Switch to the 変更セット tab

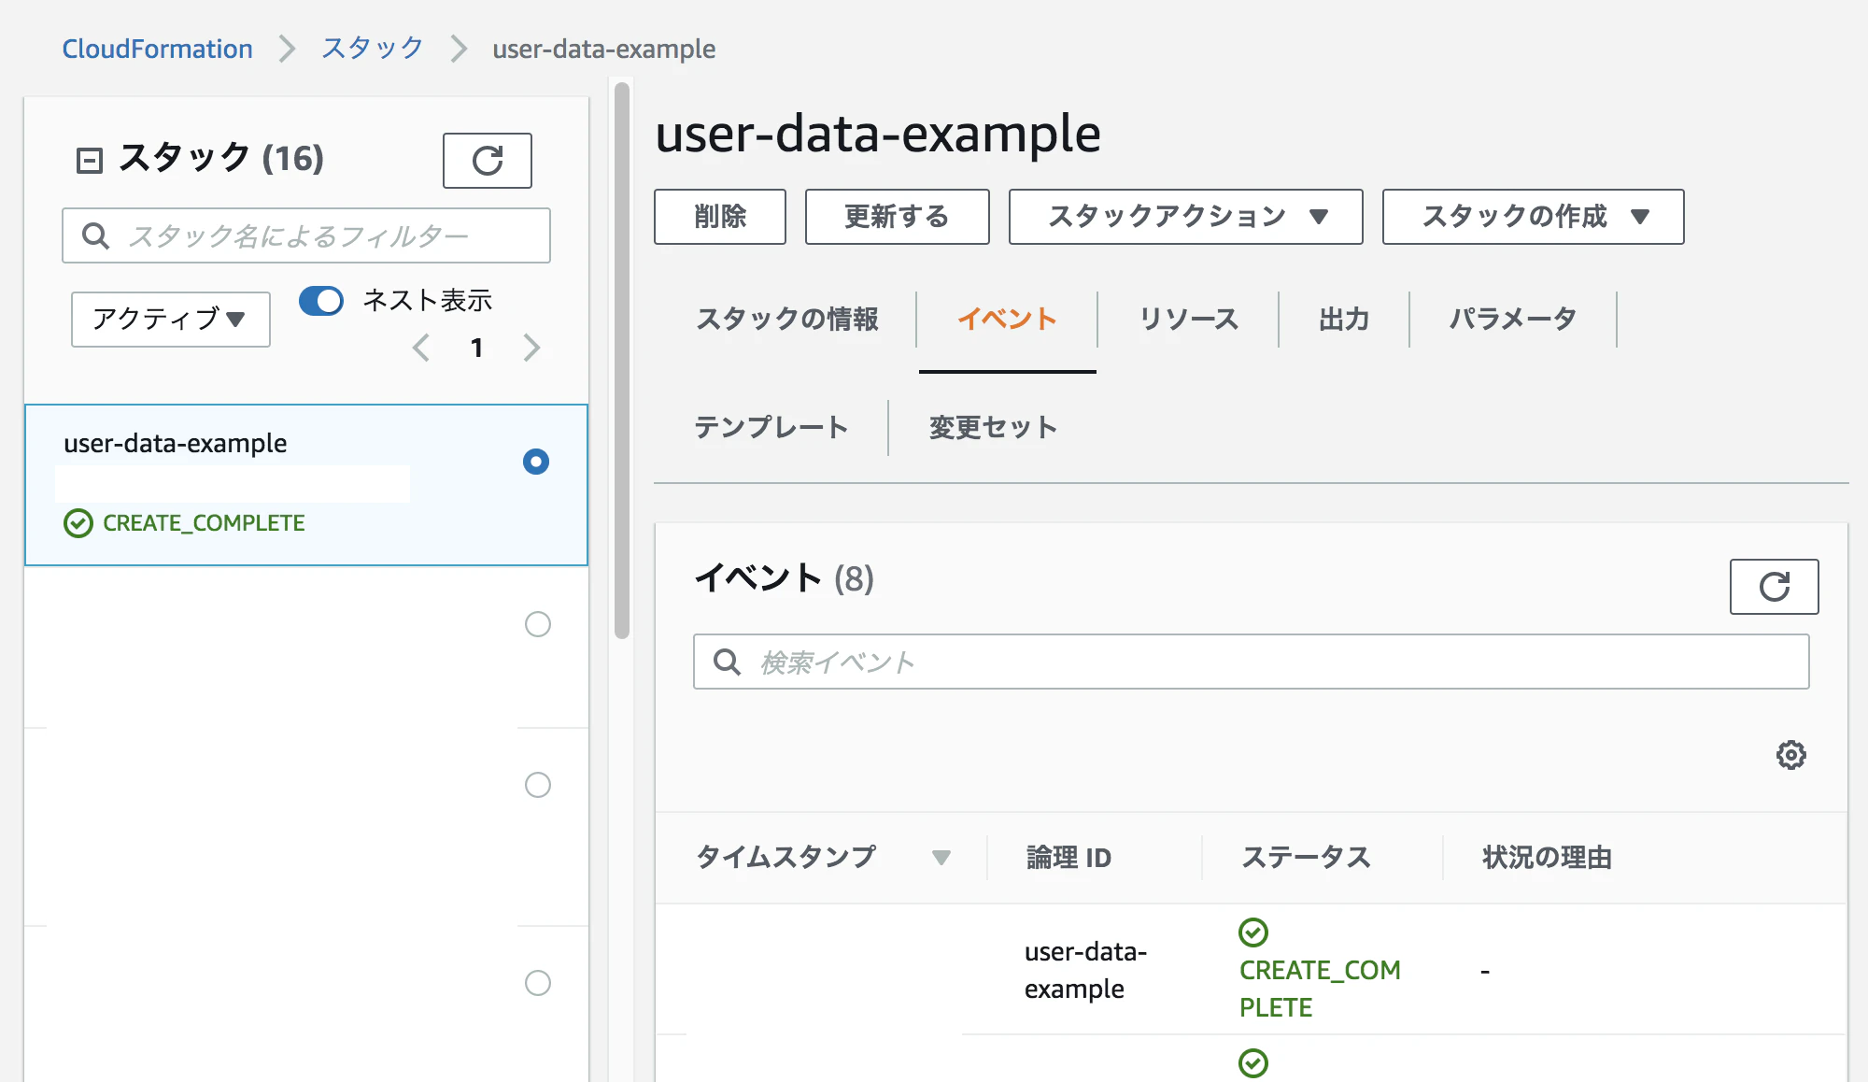993,428
